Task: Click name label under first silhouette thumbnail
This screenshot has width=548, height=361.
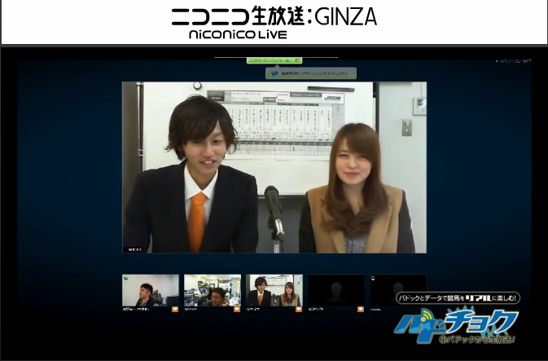Action: click(x=316, y=309)
